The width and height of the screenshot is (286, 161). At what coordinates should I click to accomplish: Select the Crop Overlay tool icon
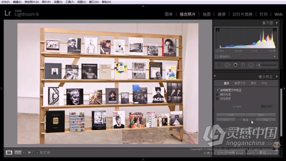click(x=219, y=65)
